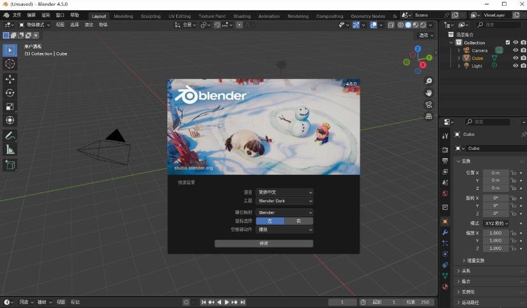Open the Material properties tab
The image size is (527, 308).
[445, 286]
